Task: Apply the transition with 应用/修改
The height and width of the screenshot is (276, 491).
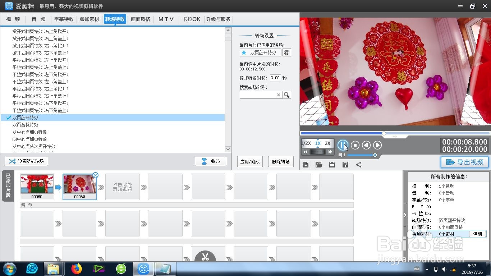Action: [x=250, y=161]
